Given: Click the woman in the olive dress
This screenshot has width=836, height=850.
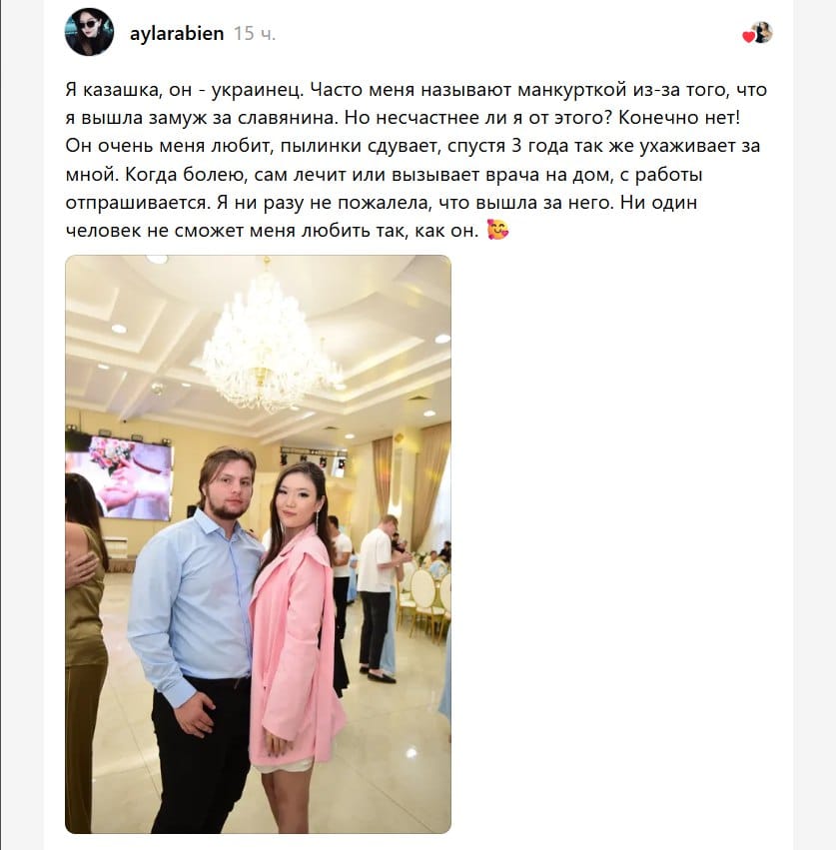Looking at the screenshot, I should (85, 650).
